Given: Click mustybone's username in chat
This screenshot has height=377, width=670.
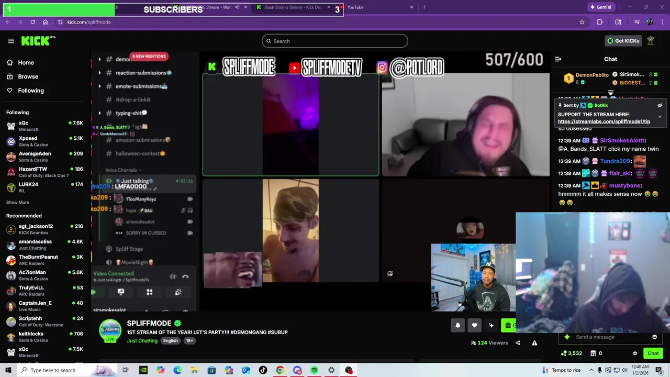Looking at the screenshot, I should [625, 185].
